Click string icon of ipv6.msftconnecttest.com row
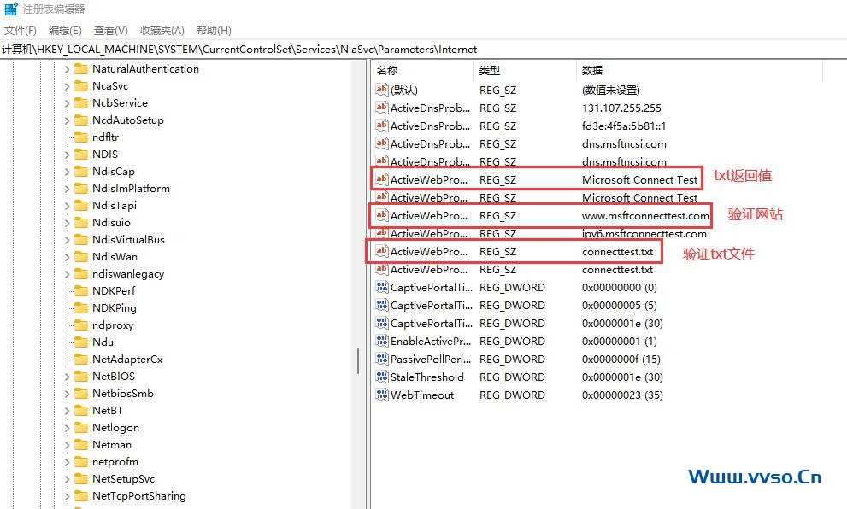Image resolution: width=847 pixels, height=509 pixels. pyautogui.click(x=382, y=233)
